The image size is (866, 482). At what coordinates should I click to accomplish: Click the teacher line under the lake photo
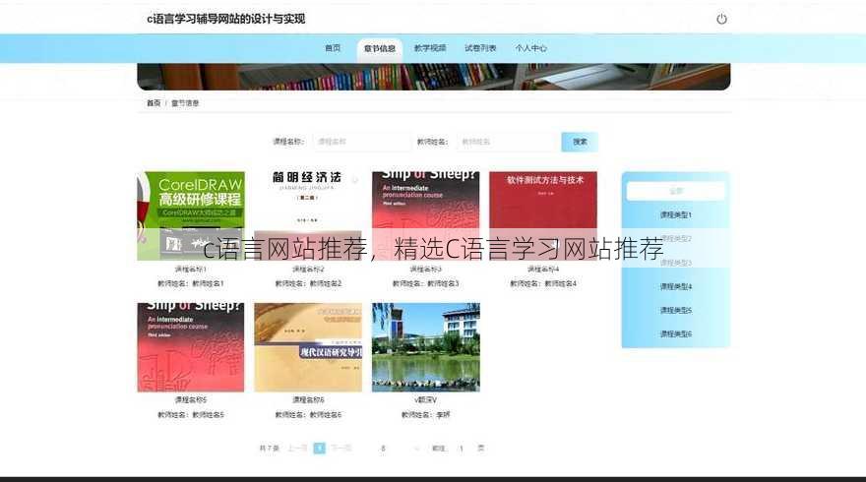[x=425, y=415]
